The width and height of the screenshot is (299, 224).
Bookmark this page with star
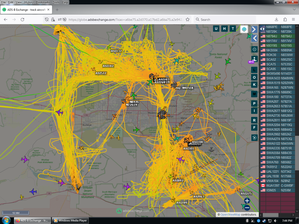tap(187, 20)
